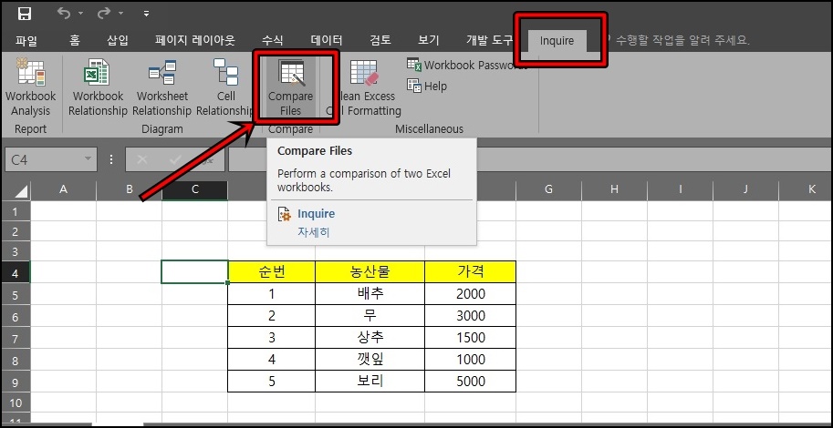Click the Save icon in quick access toolbar
The image size is (833, 428).
tap(25, 15)
